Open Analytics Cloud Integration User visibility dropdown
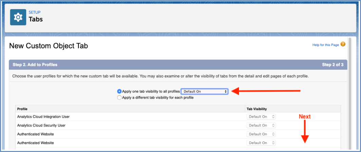This screenshot has height=152, width=361. pos(261,117)
